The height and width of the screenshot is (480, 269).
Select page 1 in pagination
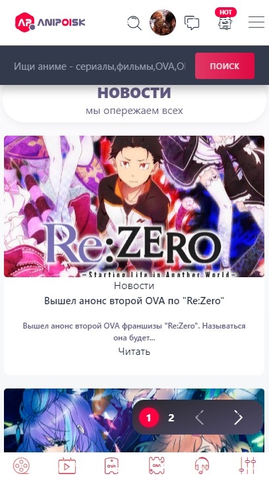pos(148,417)
